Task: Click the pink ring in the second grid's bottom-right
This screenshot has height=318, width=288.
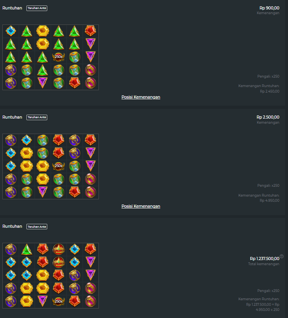Action: [91, 192]
